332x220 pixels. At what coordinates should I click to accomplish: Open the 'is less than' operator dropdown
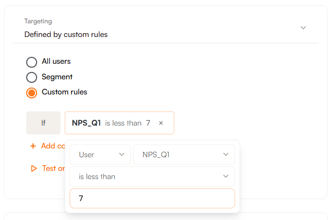coord(152,176)
